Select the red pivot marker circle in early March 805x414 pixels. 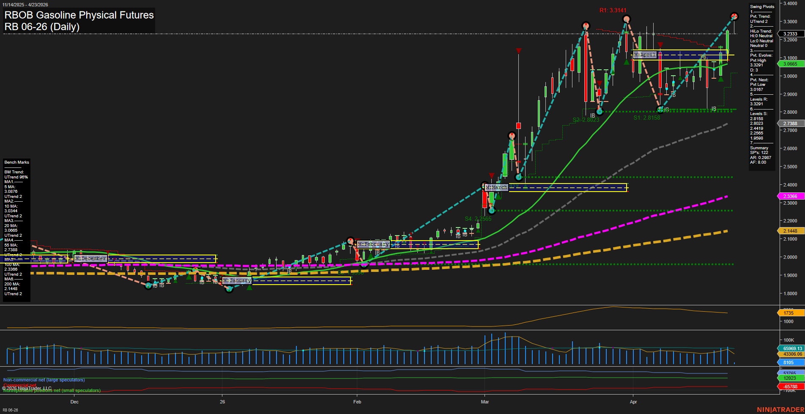(x=511, y=136)
